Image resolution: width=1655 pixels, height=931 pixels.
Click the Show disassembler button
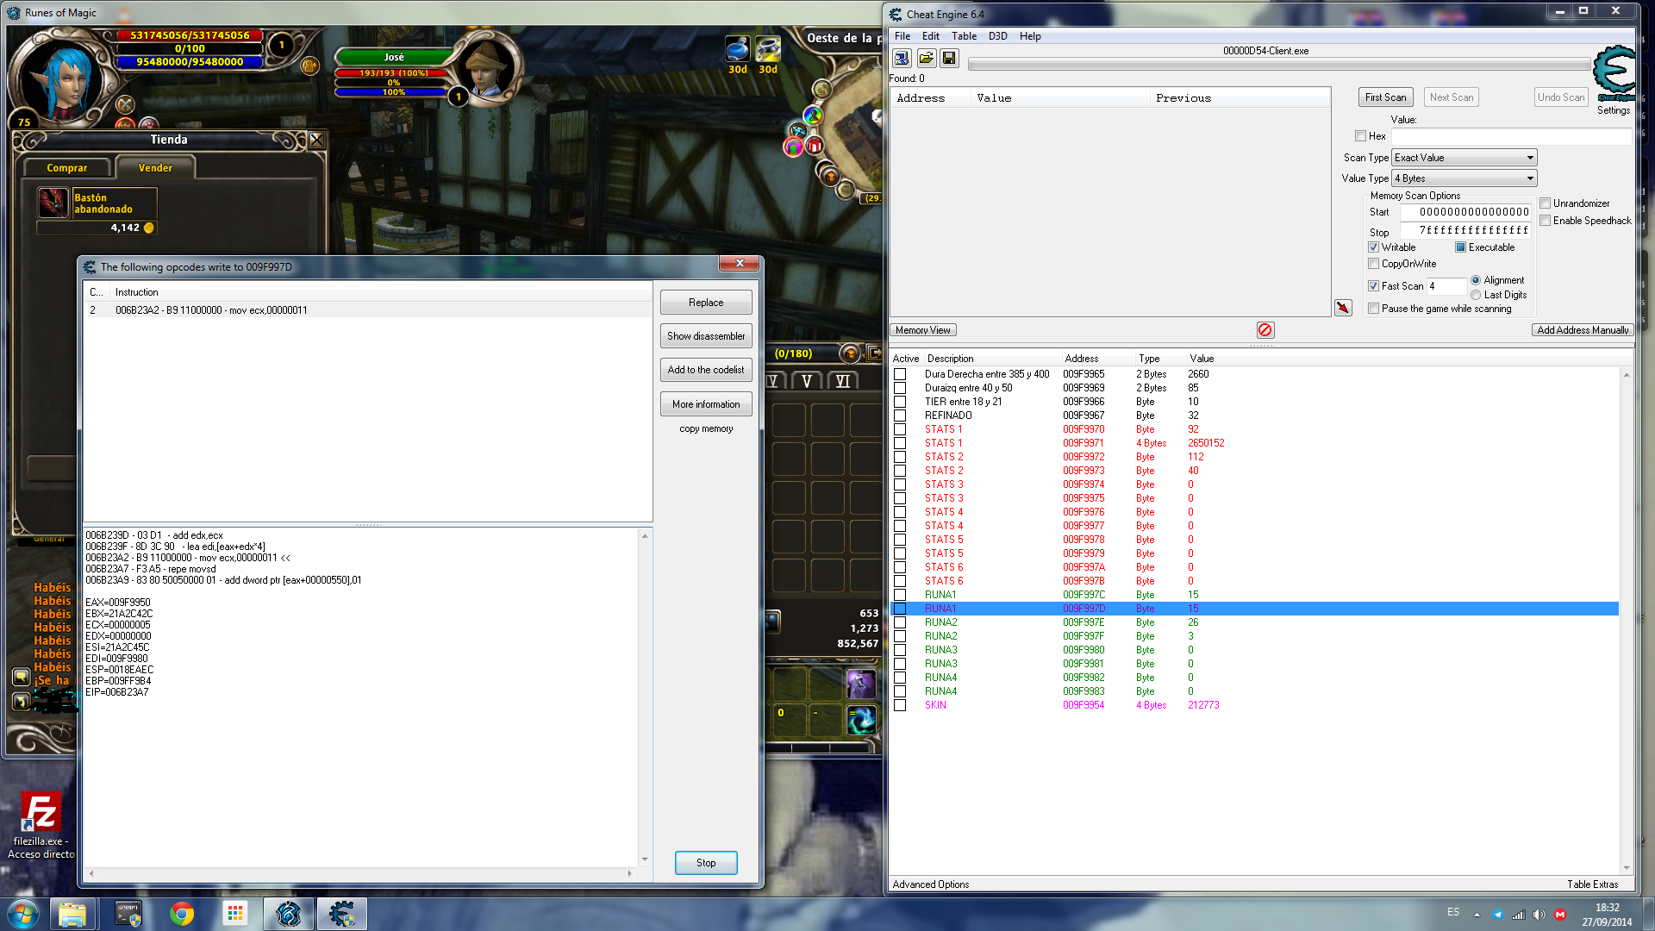coord(705,336)
